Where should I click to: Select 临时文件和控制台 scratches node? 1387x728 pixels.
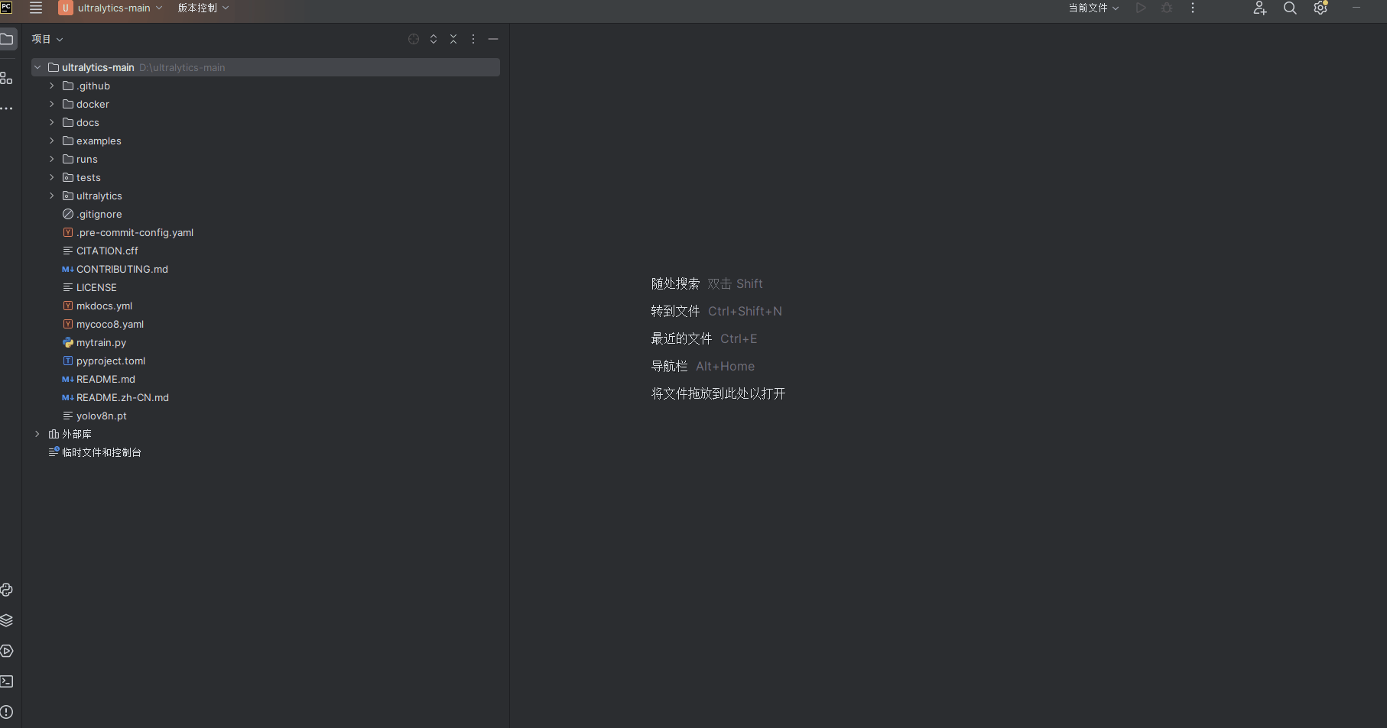pos(102,452)
